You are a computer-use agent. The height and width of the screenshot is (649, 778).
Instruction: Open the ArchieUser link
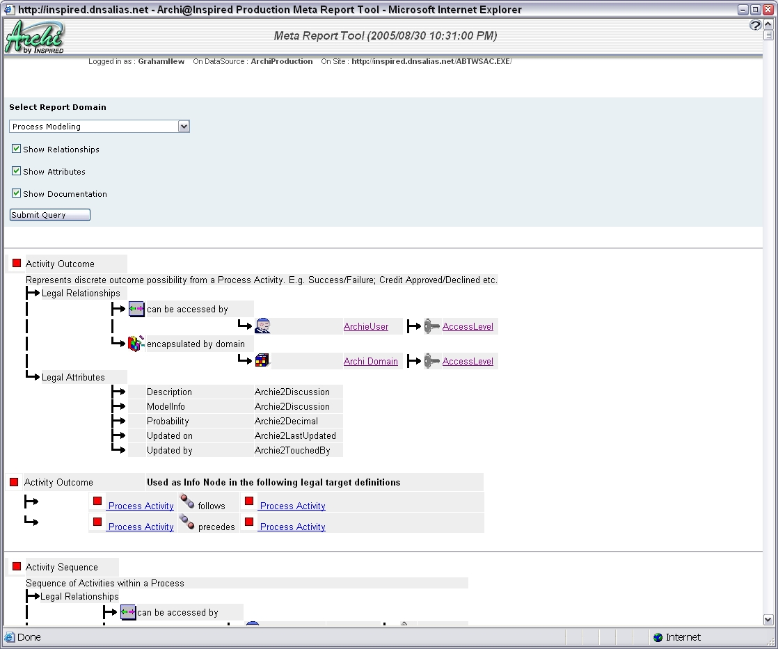coord(366,327)
